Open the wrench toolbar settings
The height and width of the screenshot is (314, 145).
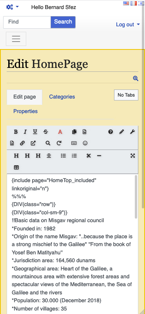[132, 132]
